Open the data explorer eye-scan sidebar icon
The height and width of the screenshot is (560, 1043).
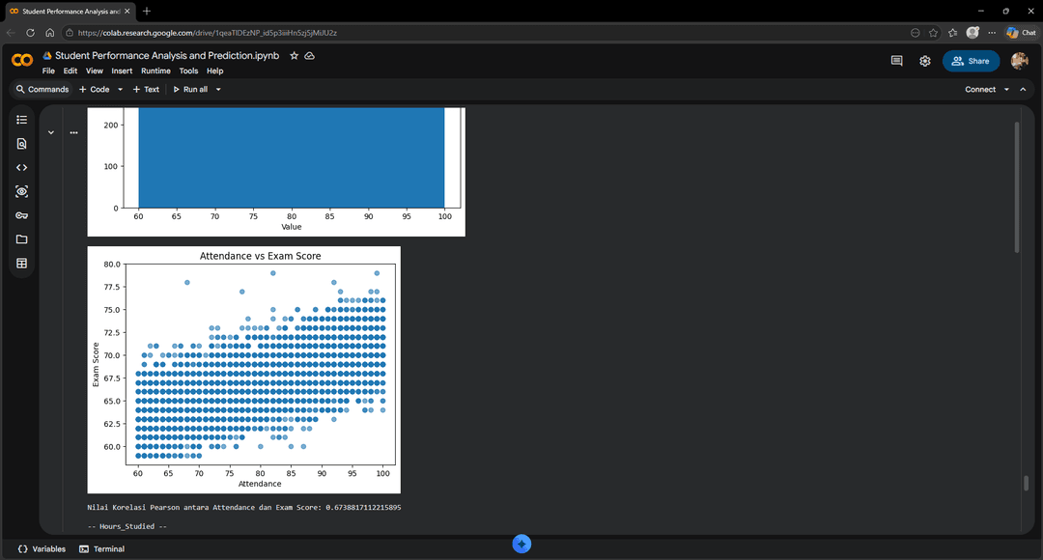21,191
